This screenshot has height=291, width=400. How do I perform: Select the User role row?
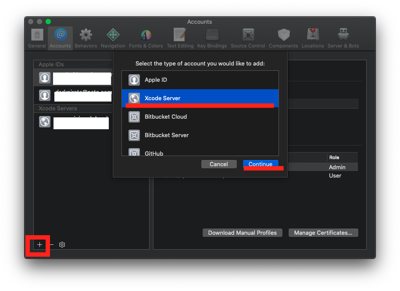coord(323,176)
